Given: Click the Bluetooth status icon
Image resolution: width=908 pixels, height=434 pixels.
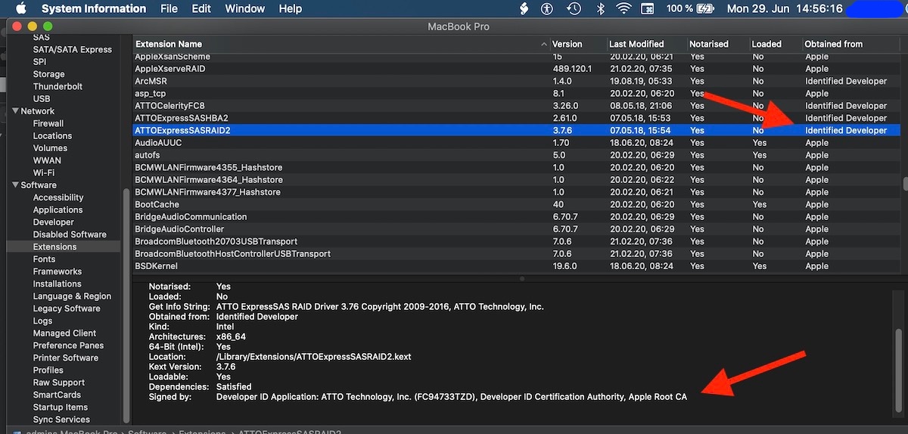Looking at the screenshot, I should [x=601, y=9].
